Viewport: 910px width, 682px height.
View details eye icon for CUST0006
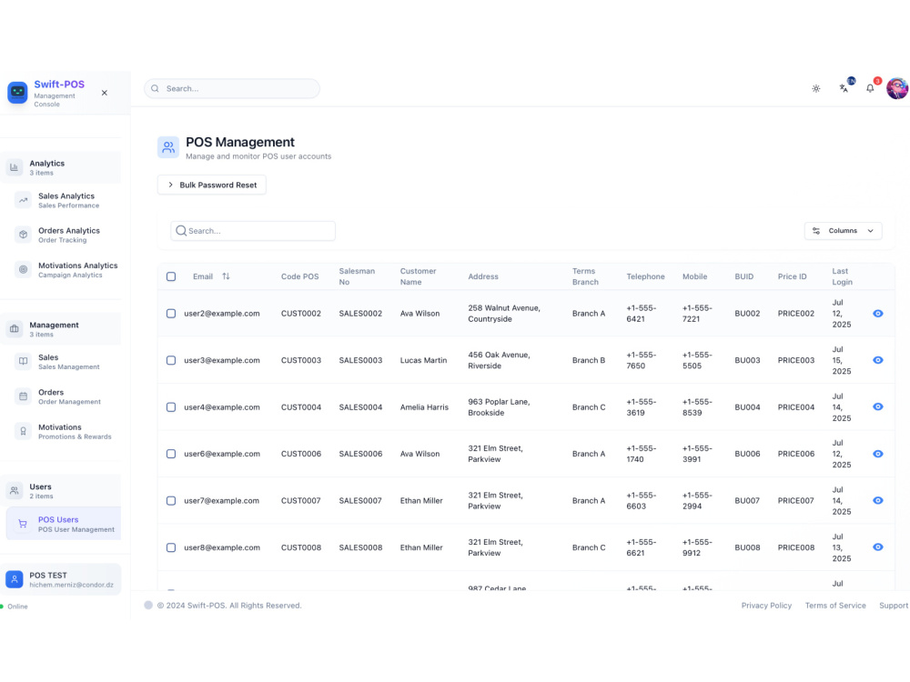[878, 454]
